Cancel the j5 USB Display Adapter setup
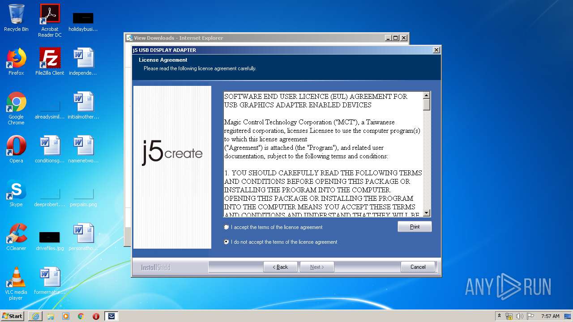The image size is (573, 322). click(418, 267)
